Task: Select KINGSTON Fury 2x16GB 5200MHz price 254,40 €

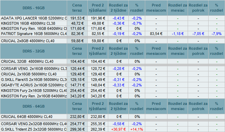Action: (x=77, y=91)
